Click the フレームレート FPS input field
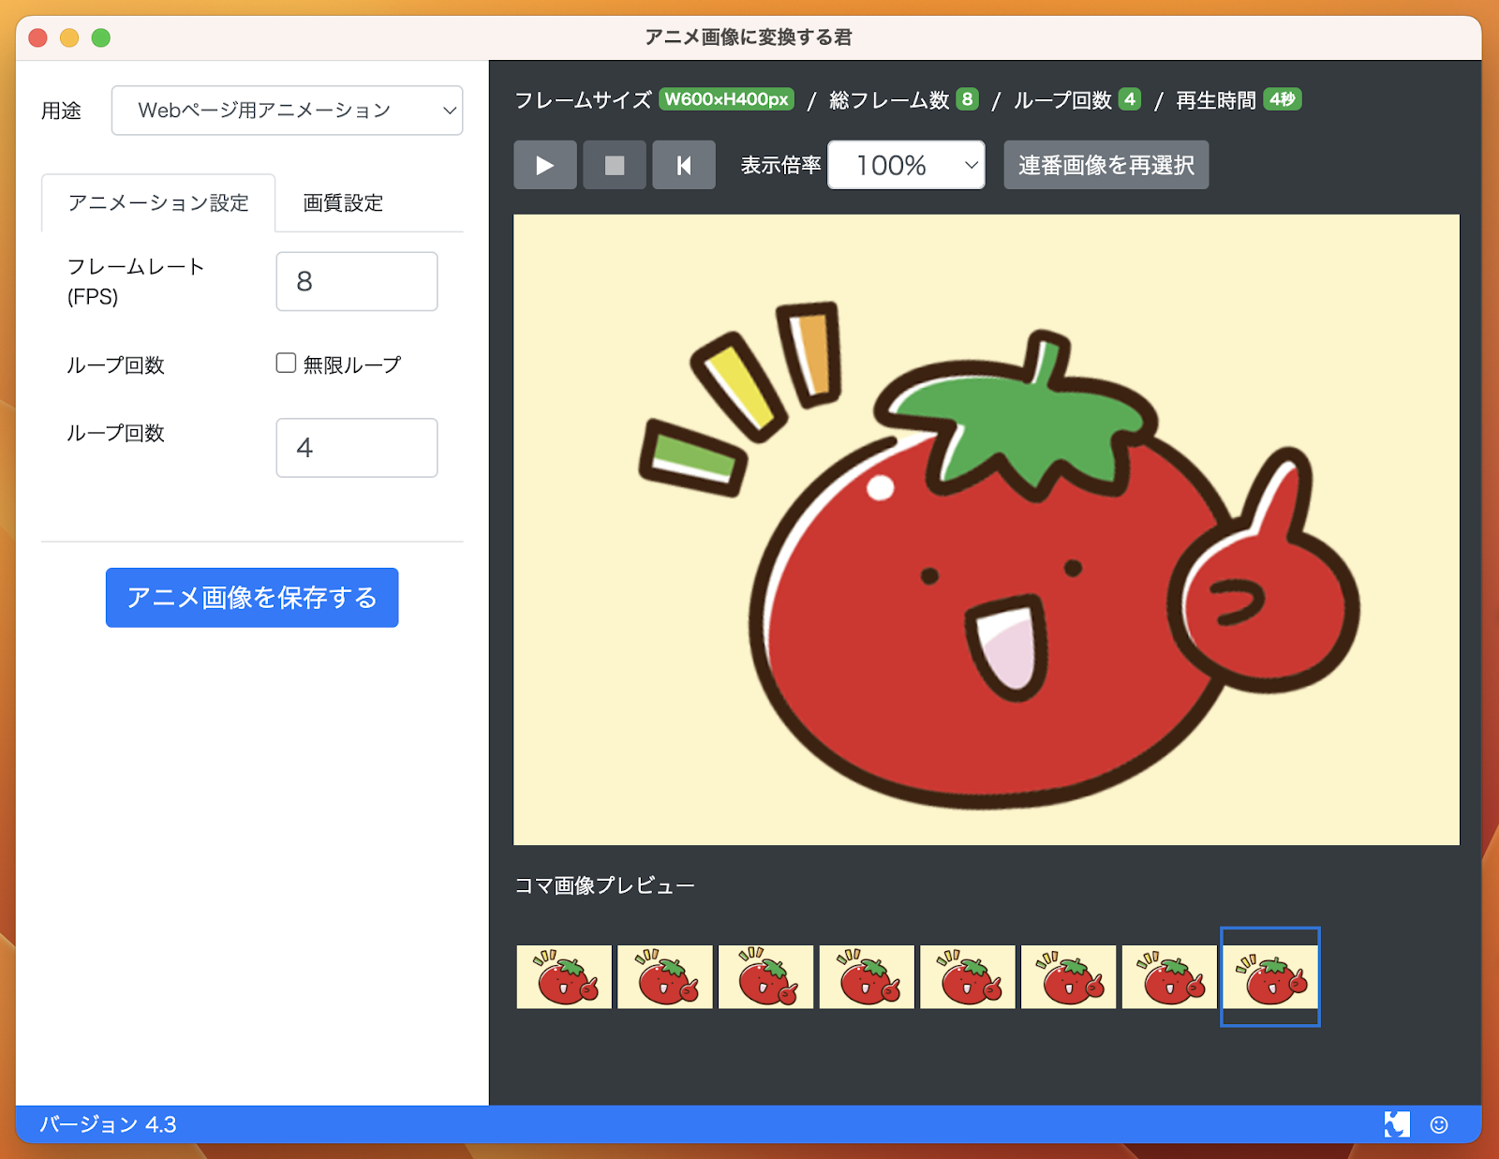This screenshot has height=1159, width=1499. [x=356, y=281]
